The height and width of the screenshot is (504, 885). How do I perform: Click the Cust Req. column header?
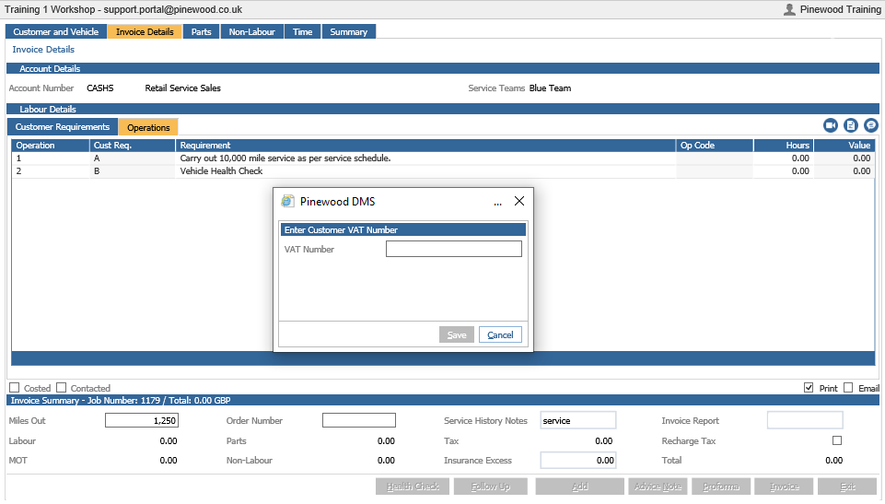tap(133, 146)
